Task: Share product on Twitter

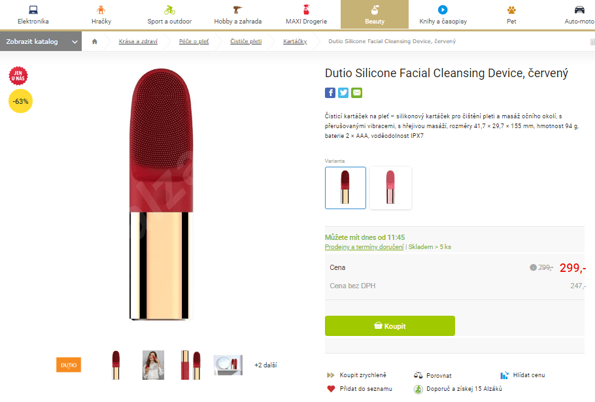Action: tap(343, 93)
